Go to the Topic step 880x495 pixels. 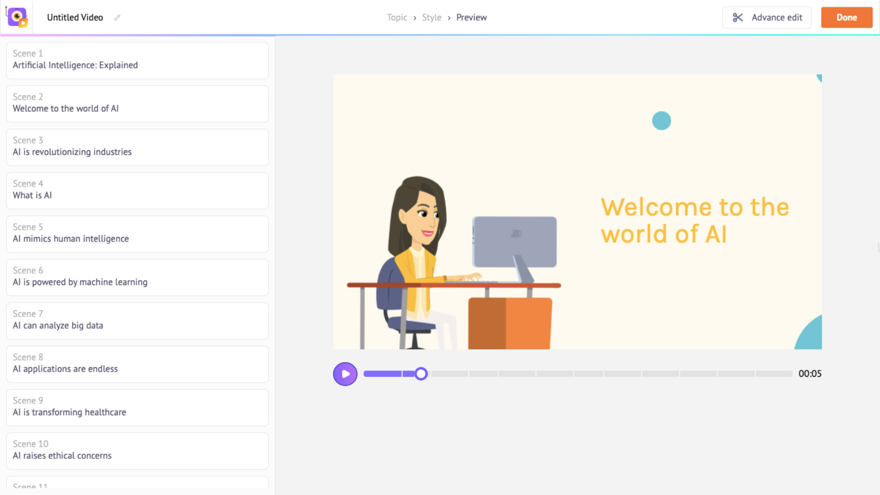[x=396, y=17]
